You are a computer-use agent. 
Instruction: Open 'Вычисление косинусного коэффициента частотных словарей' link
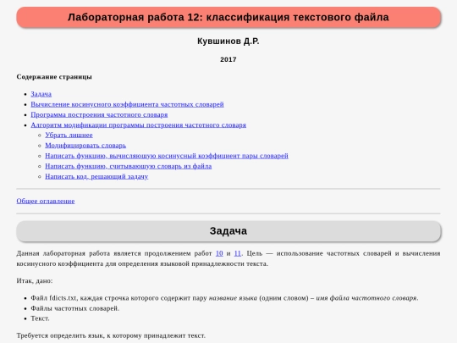(127, 104)
